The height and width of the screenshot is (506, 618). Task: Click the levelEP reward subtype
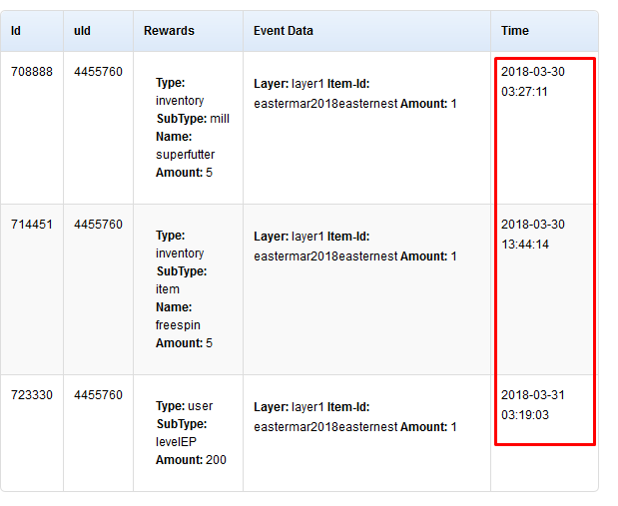click(177, 442)
